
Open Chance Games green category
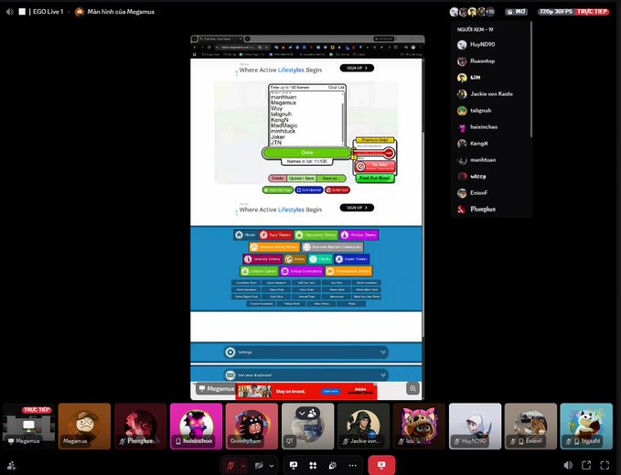[260, 272]
